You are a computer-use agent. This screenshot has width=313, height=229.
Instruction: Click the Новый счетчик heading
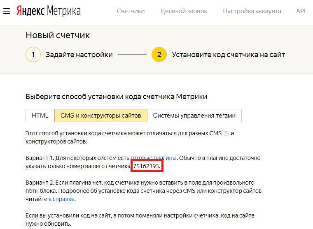58,35
